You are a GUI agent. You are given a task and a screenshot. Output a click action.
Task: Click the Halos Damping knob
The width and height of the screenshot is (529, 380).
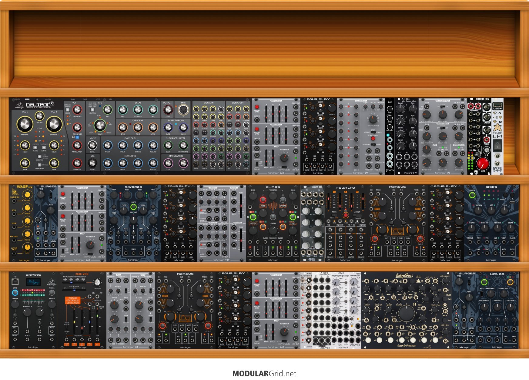[x=497, y=307]
